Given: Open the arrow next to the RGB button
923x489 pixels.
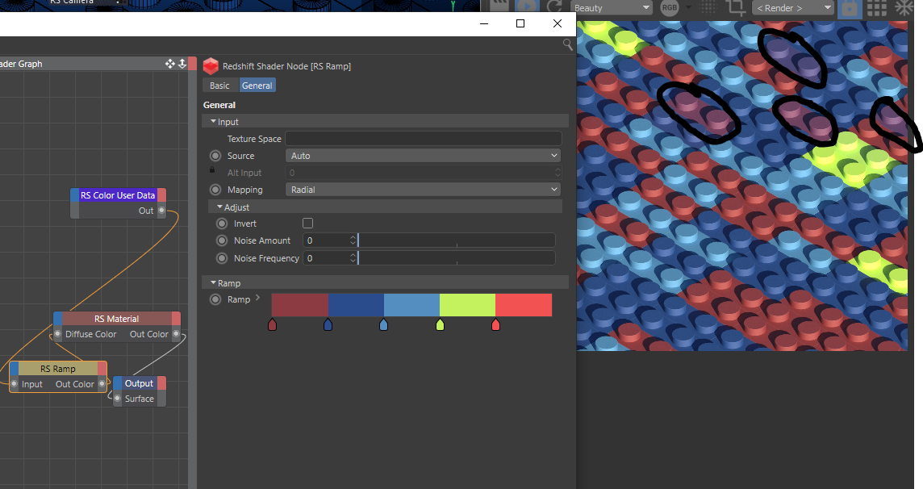Looking at the screenshot, I should click(688, 7).
